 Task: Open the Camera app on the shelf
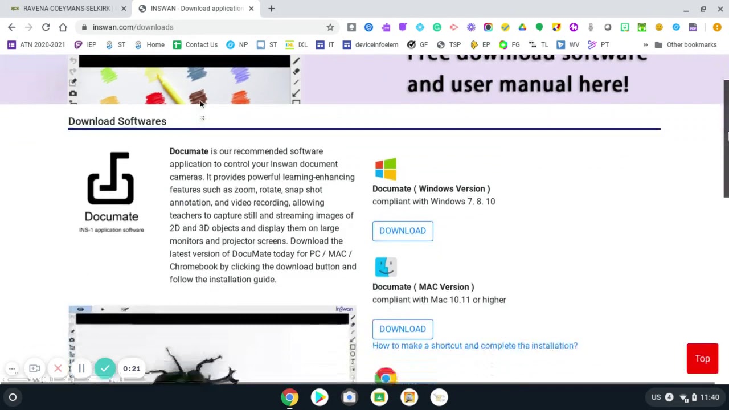point(349,397)
